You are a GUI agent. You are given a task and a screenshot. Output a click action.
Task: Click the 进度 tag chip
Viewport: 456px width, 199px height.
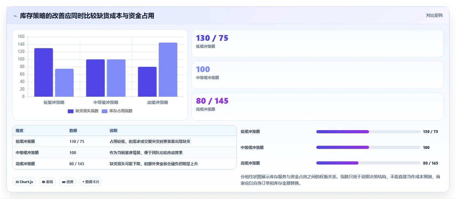[67, 182]
